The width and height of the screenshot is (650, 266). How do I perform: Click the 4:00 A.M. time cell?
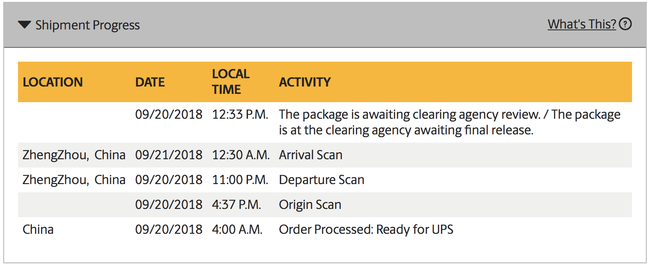pyautogui.click(x=237, y=230)
